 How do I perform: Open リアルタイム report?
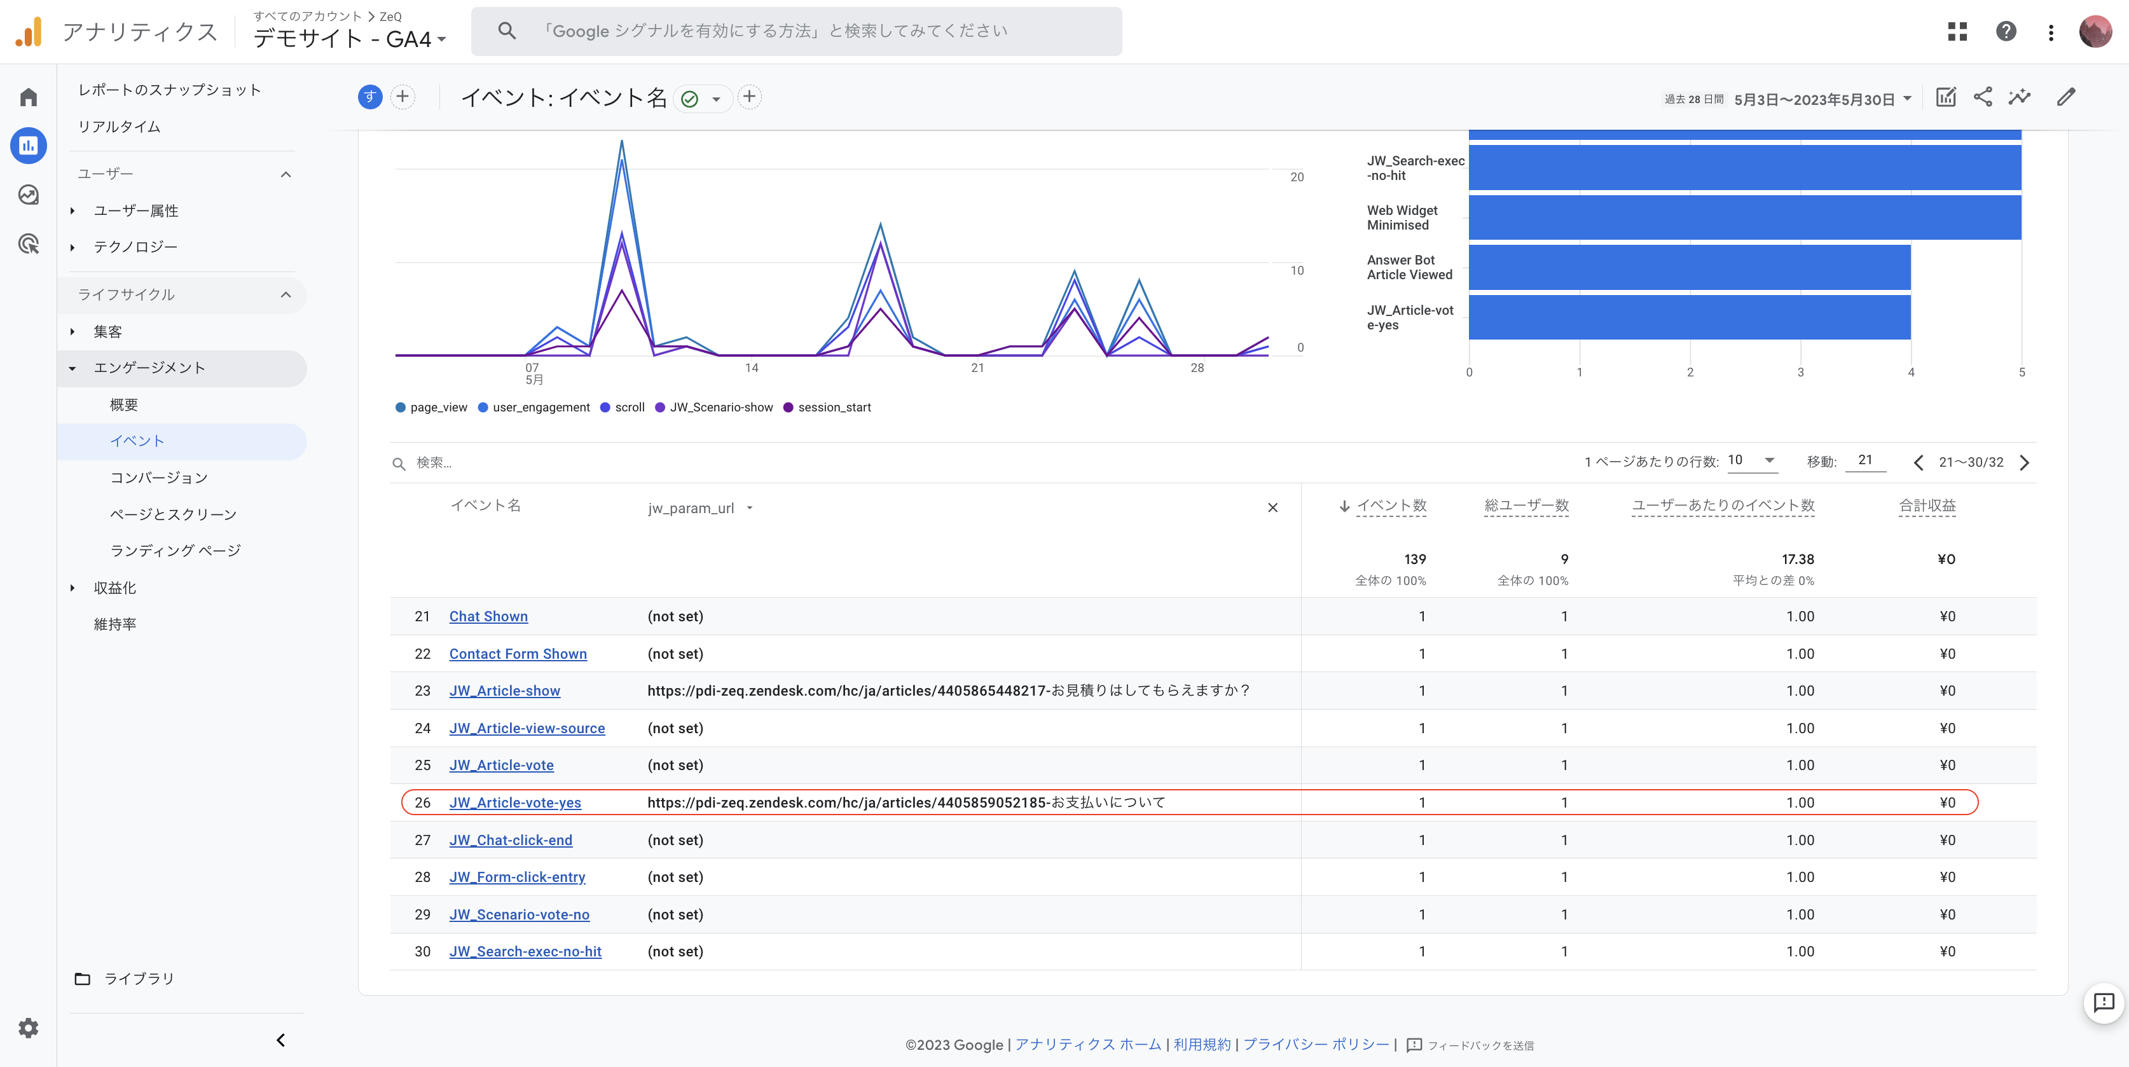[x=119, y=127]
